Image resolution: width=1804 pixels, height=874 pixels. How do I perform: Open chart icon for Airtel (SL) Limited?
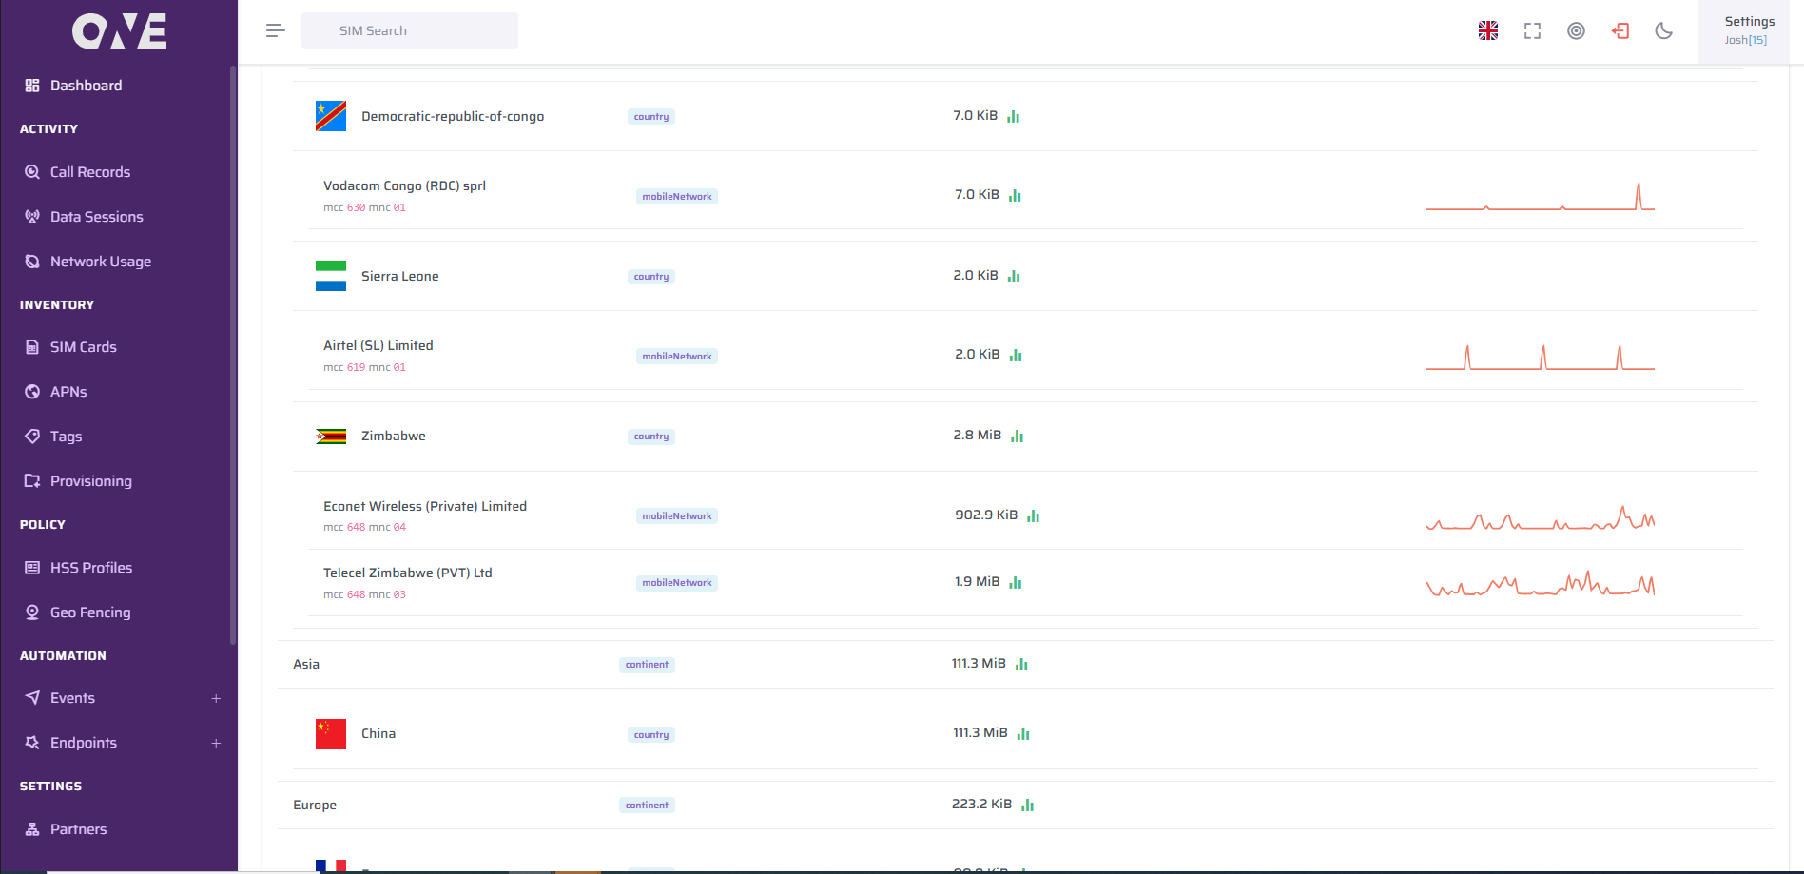click(1016, 355)
